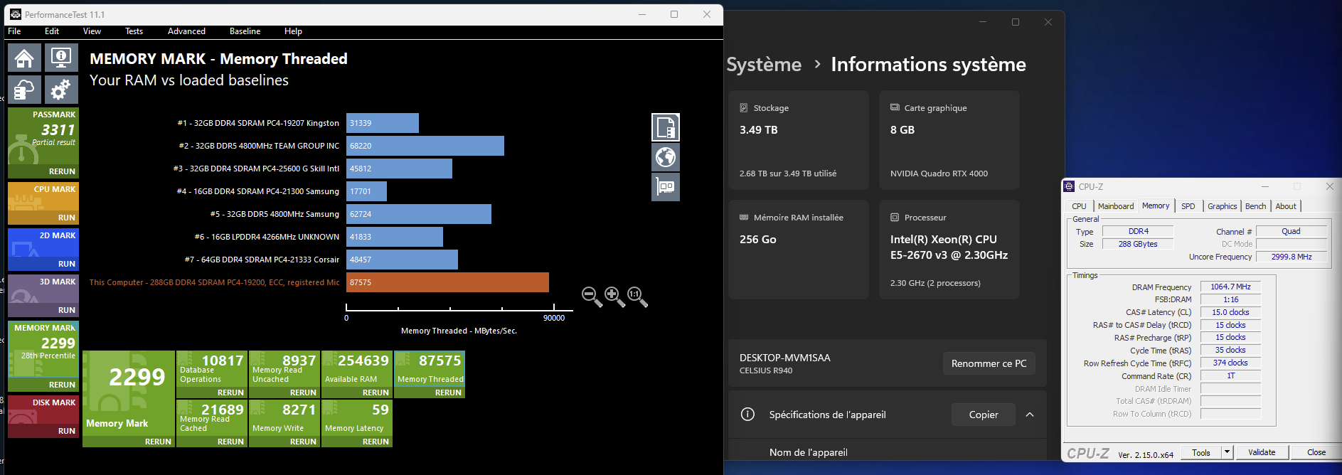Click Validate button in CPU-Z

point(1262,452)
